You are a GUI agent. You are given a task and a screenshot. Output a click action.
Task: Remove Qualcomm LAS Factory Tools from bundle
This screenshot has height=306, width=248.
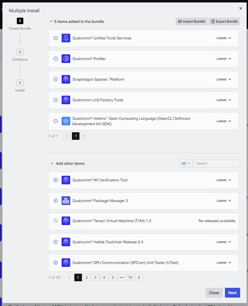56,100
